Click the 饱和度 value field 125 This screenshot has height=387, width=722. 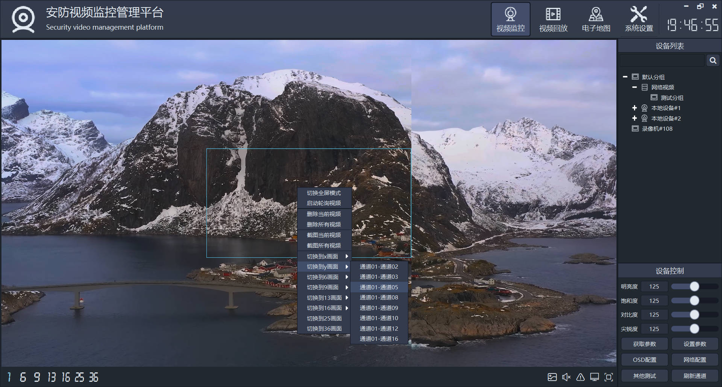654,301
